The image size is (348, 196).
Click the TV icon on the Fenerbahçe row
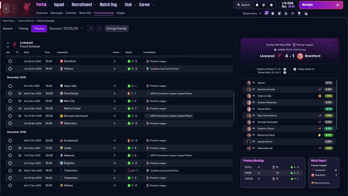[20, 93]
